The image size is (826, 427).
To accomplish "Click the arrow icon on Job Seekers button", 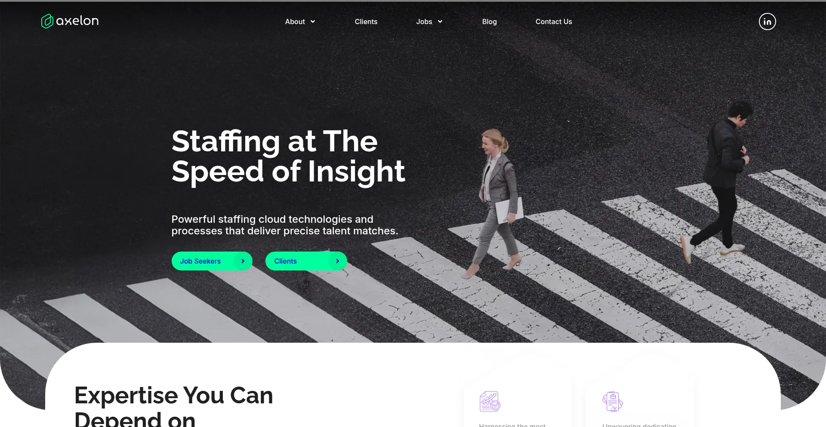I will [x=243, y=261].
